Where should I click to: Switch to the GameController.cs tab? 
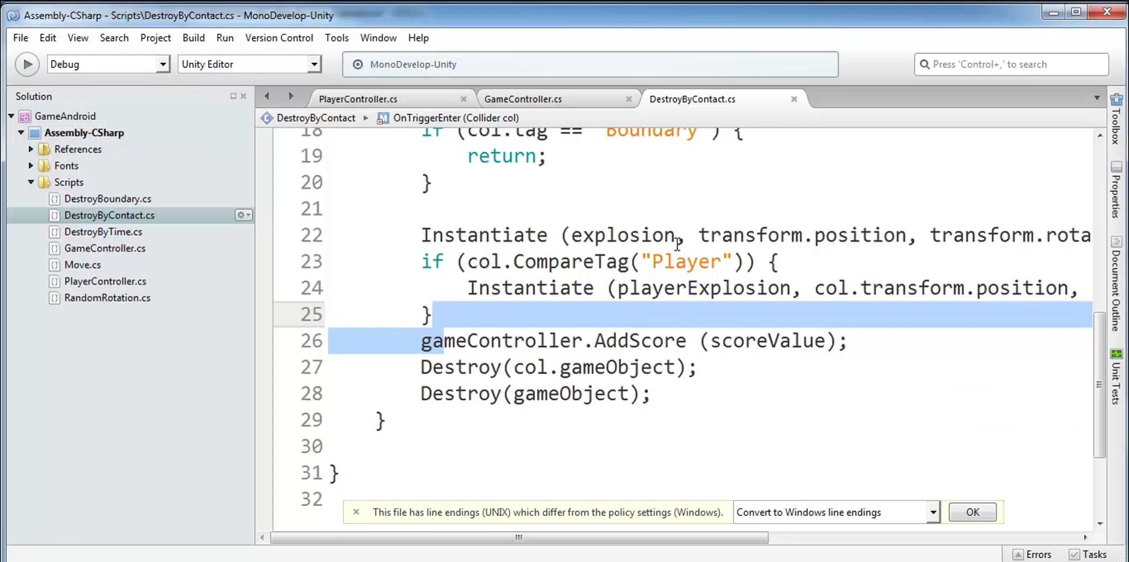523,99
